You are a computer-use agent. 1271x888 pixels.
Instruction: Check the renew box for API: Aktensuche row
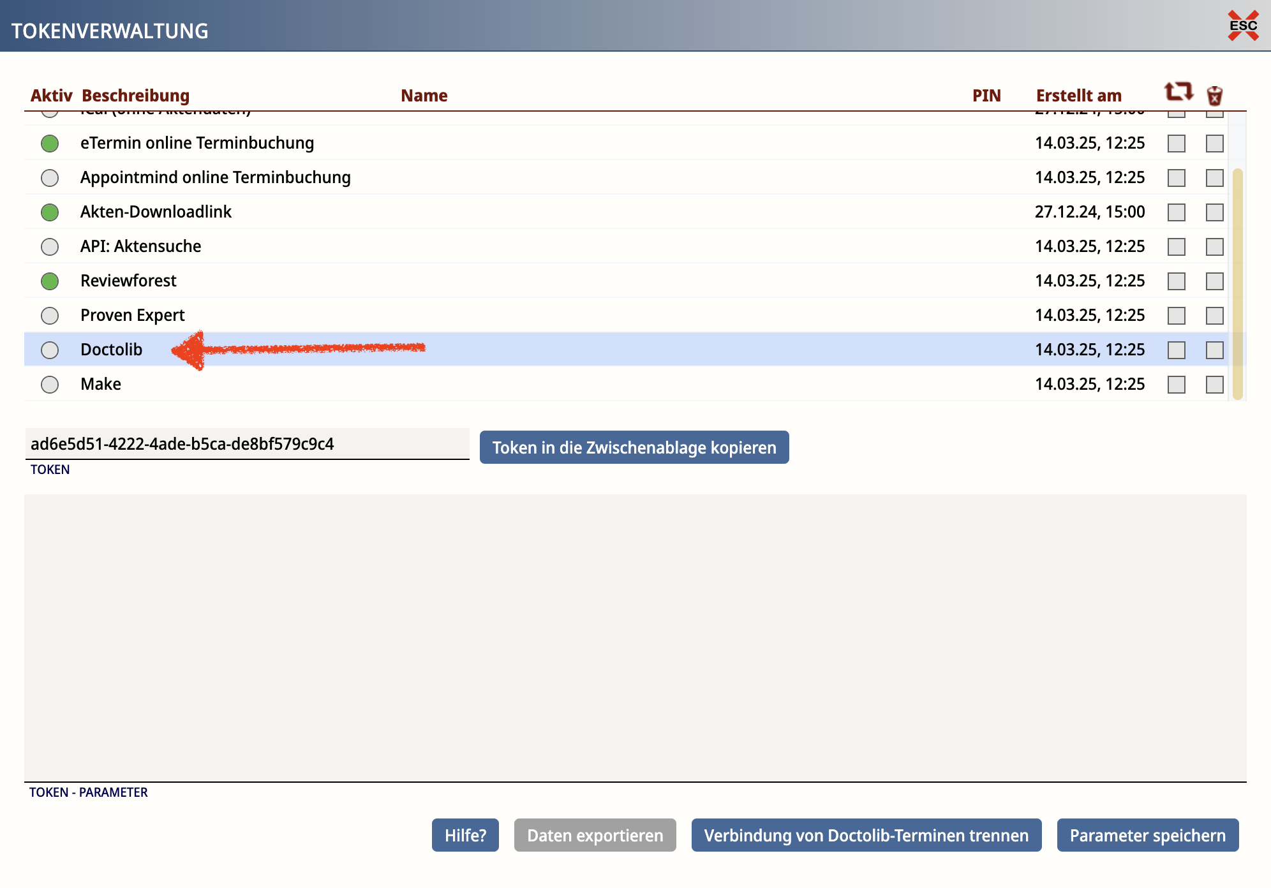point(1177,247)
